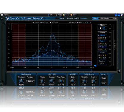
Task: Click the Precision knob
Action: pos(21,81)
